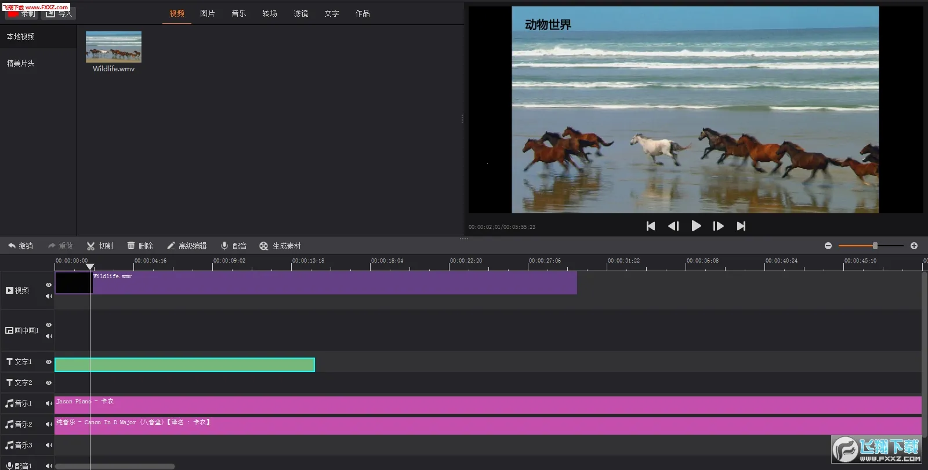Select the 切割 scissors cut tool
Viewport: 928px width, 470px height.
click(100, 246)
